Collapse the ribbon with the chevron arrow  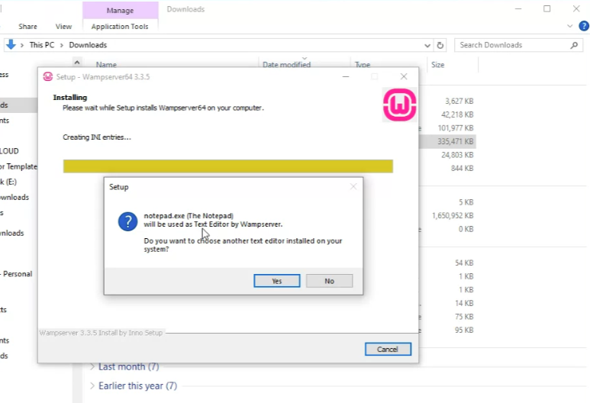pyautogui.click(x=569, y=26)
